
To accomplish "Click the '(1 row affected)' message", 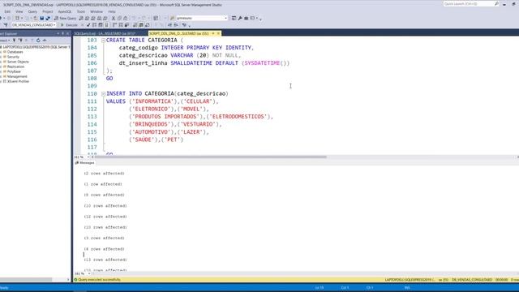I will click(x=103, y=184).
